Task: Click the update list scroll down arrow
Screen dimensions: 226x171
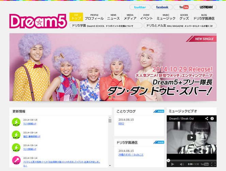Action: [x=110, y=166]
